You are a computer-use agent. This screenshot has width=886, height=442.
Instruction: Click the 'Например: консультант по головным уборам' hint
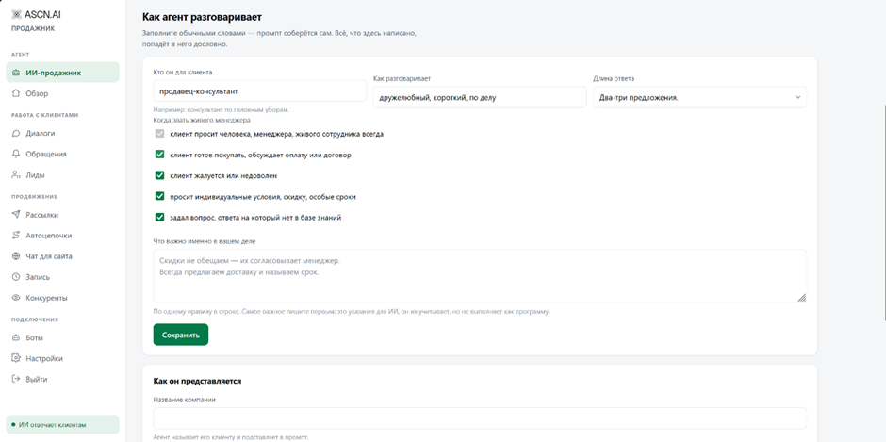[x=221, y=110]
